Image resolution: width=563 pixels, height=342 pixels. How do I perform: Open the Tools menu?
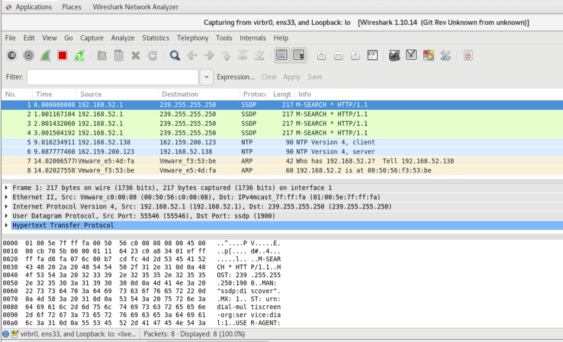(224, 38)
